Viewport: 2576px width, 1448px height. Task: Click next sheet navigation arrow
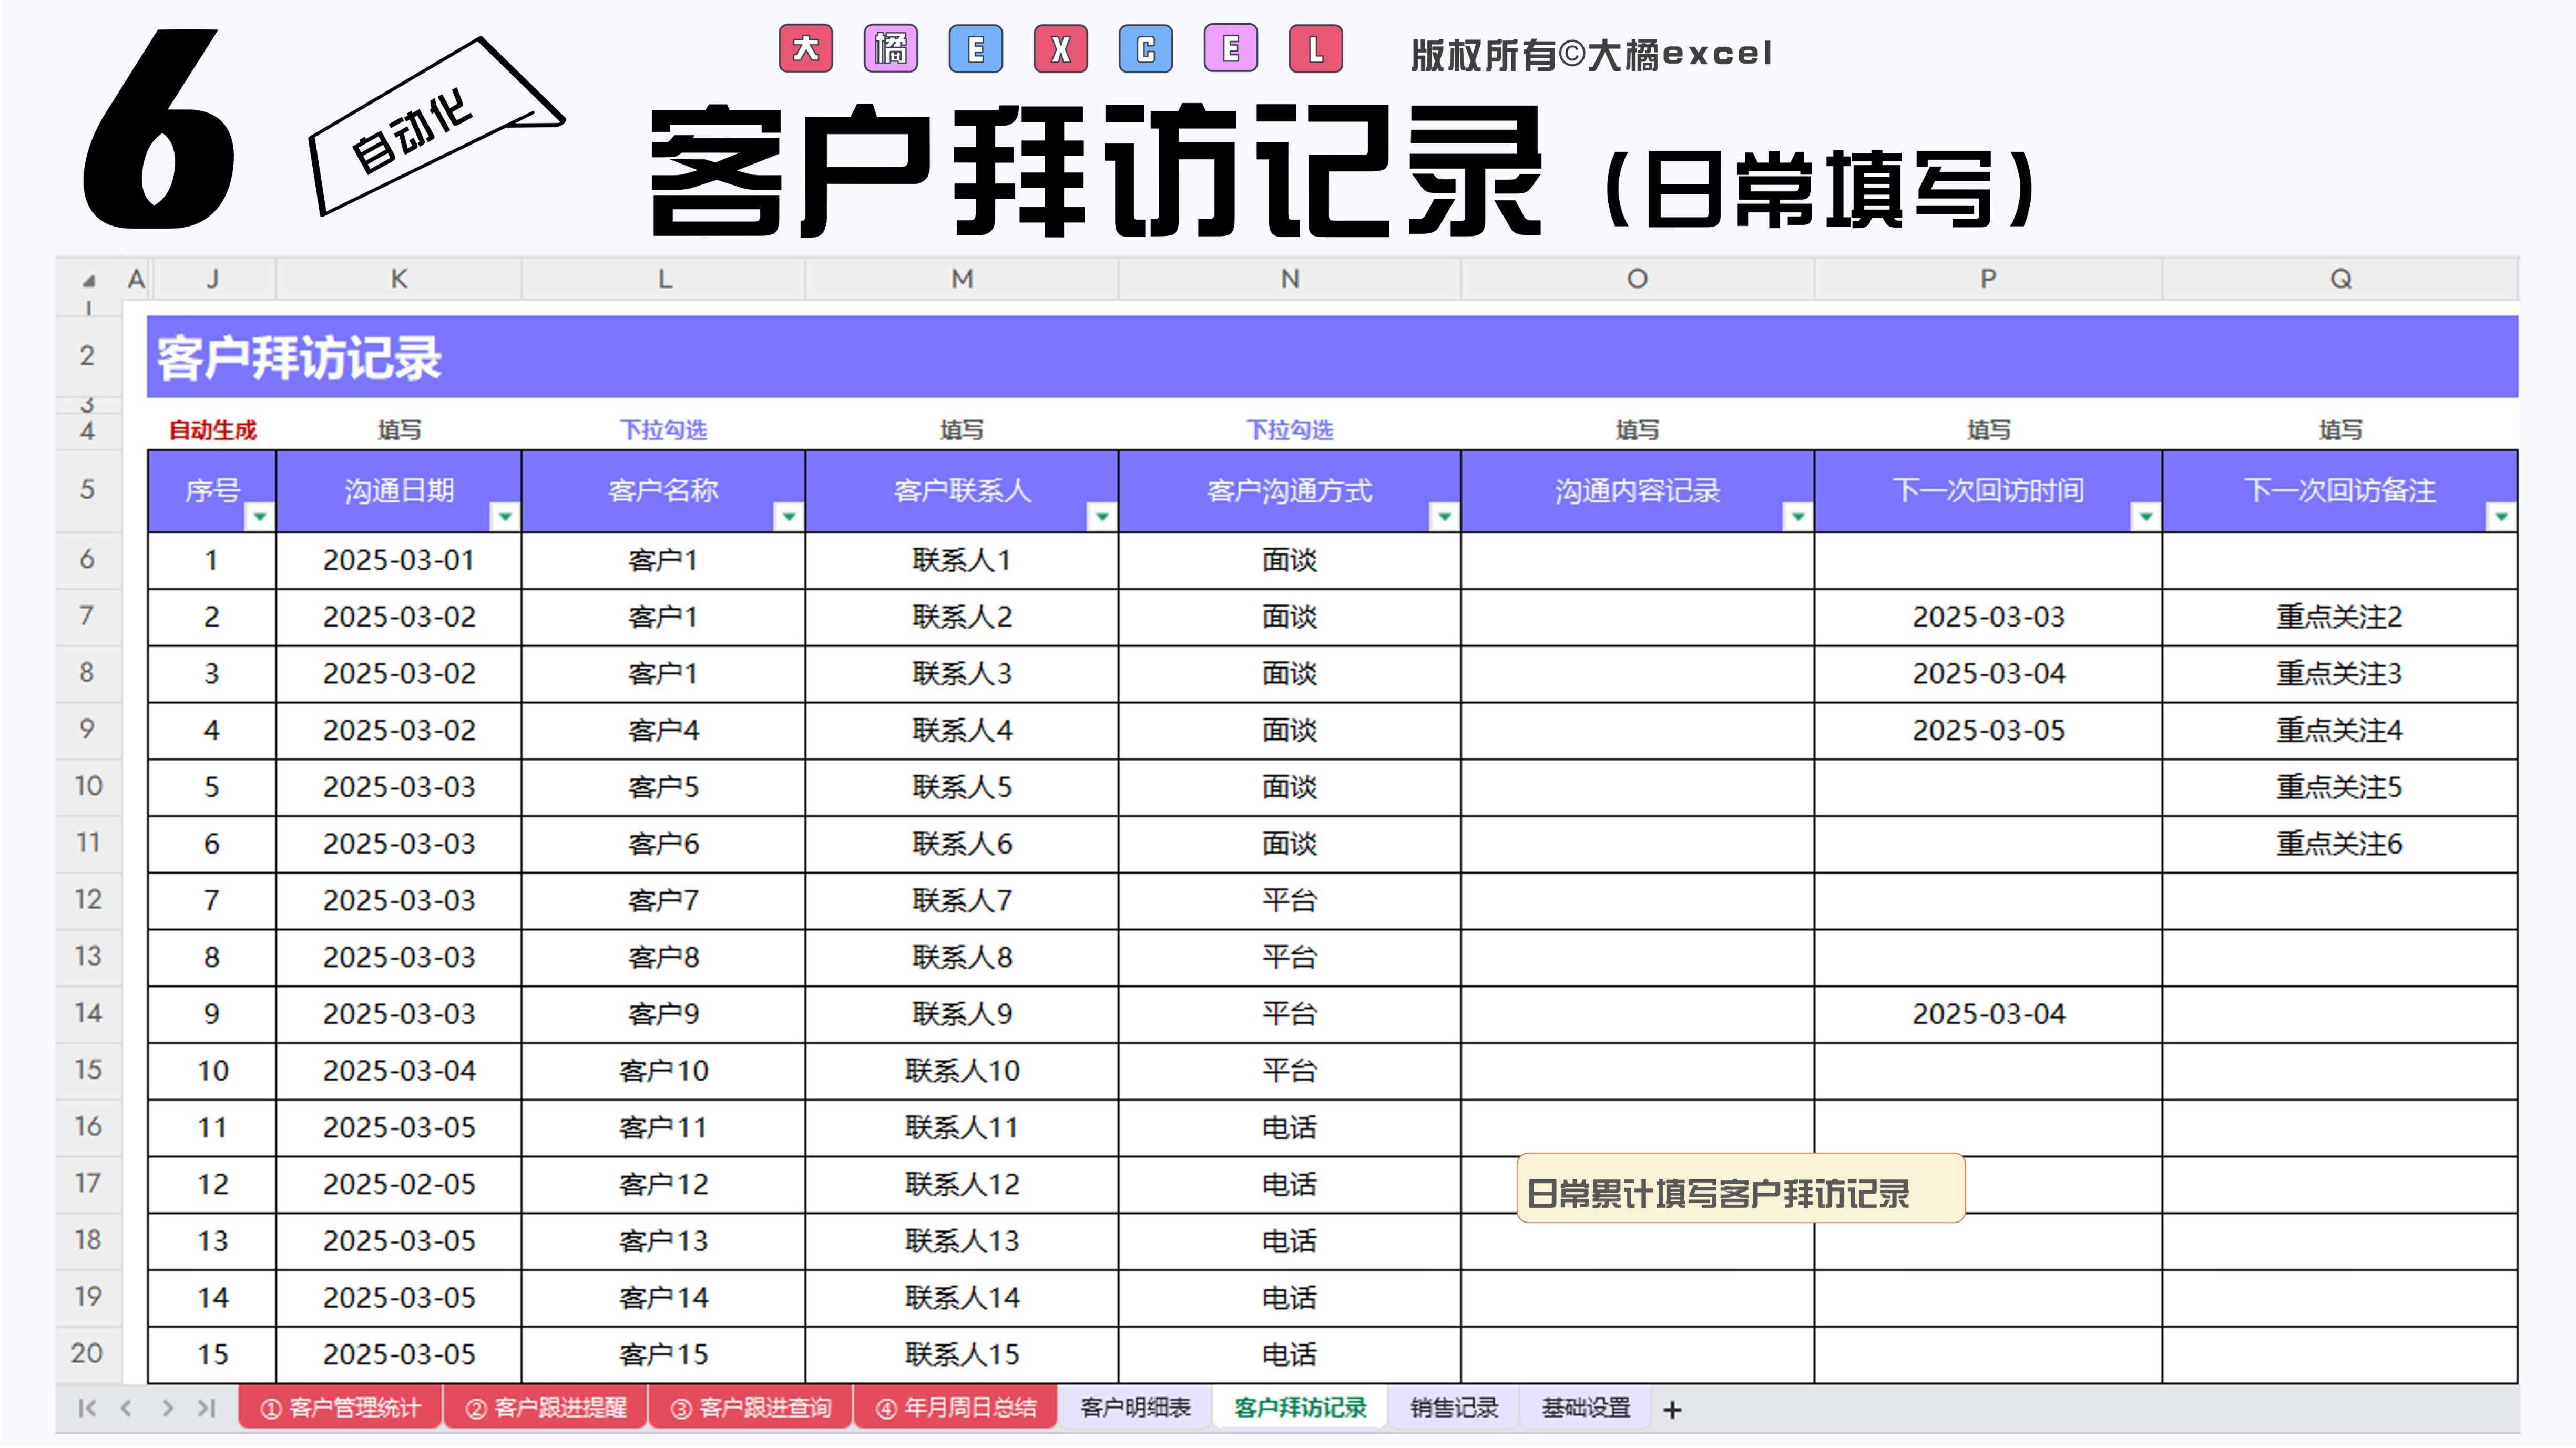click(x=167, y=1408)
